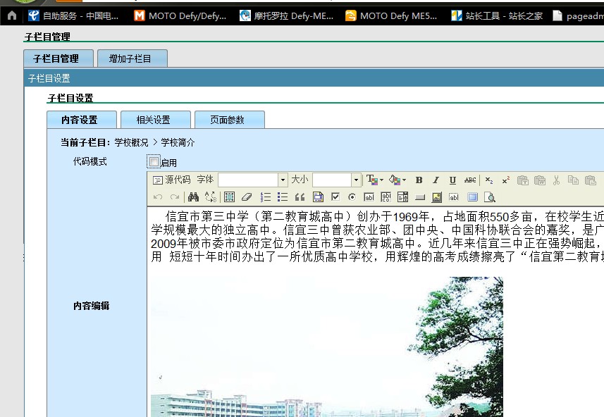Apply superscript formatting

pos(506,180)
